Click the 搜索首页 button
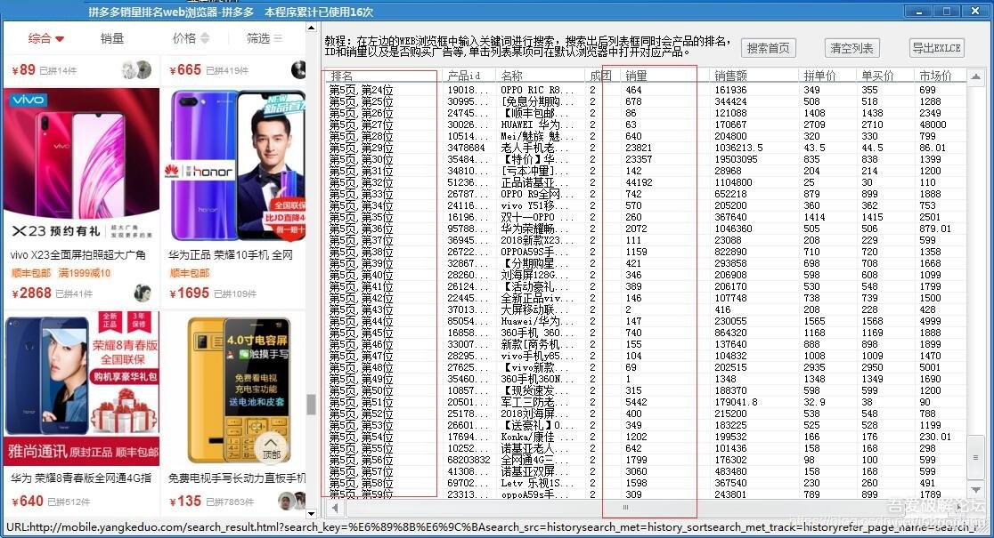Viewport: 994px width, 538px height. pos(768,48)
